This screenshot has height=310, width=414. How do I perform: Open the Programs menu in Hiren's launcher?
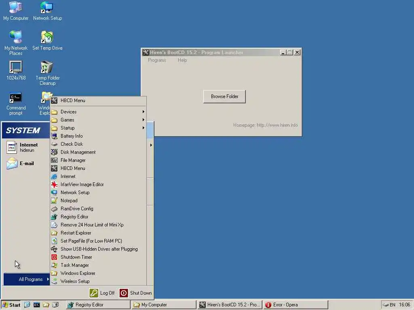157,60
